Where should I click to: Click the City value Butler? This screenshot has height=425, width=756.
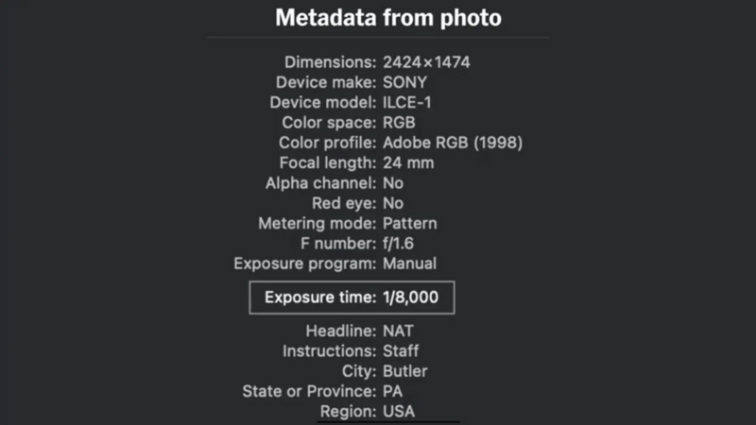tap(404, 371)
